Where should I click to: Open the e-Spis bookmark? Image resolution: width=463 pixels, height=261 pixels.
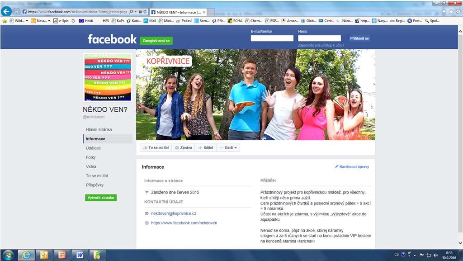(x=61, y=21)
